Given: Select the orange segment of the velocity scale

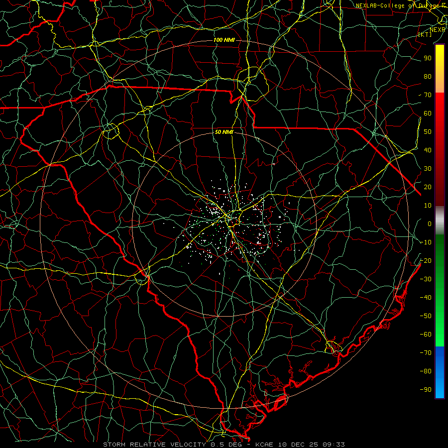Looking at the screenshot, I should click(x=440, y=83).
